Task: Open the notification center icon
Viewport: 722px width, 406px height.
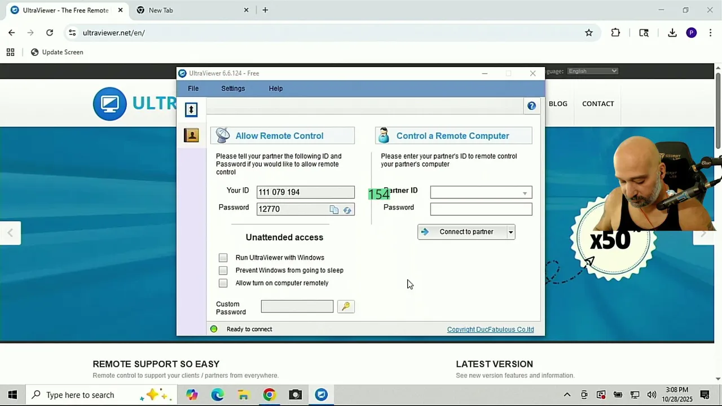Action: (705, 395)
